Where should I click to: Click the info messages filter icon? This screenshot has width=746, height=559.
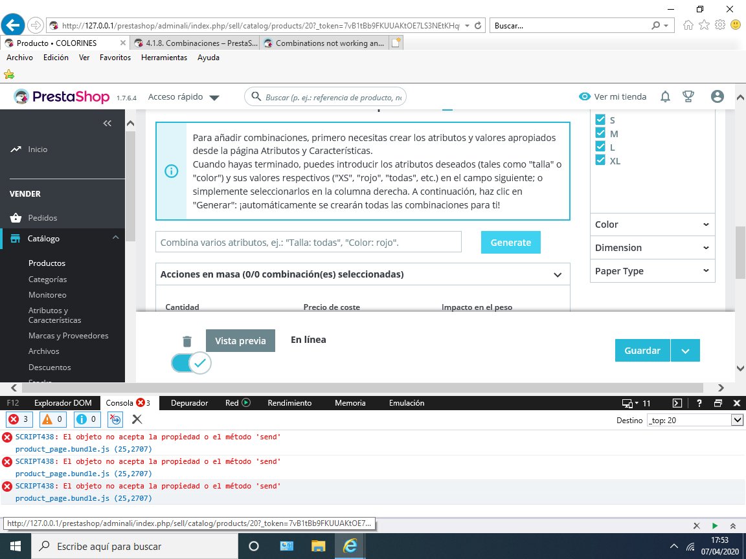tap(87, 419)
